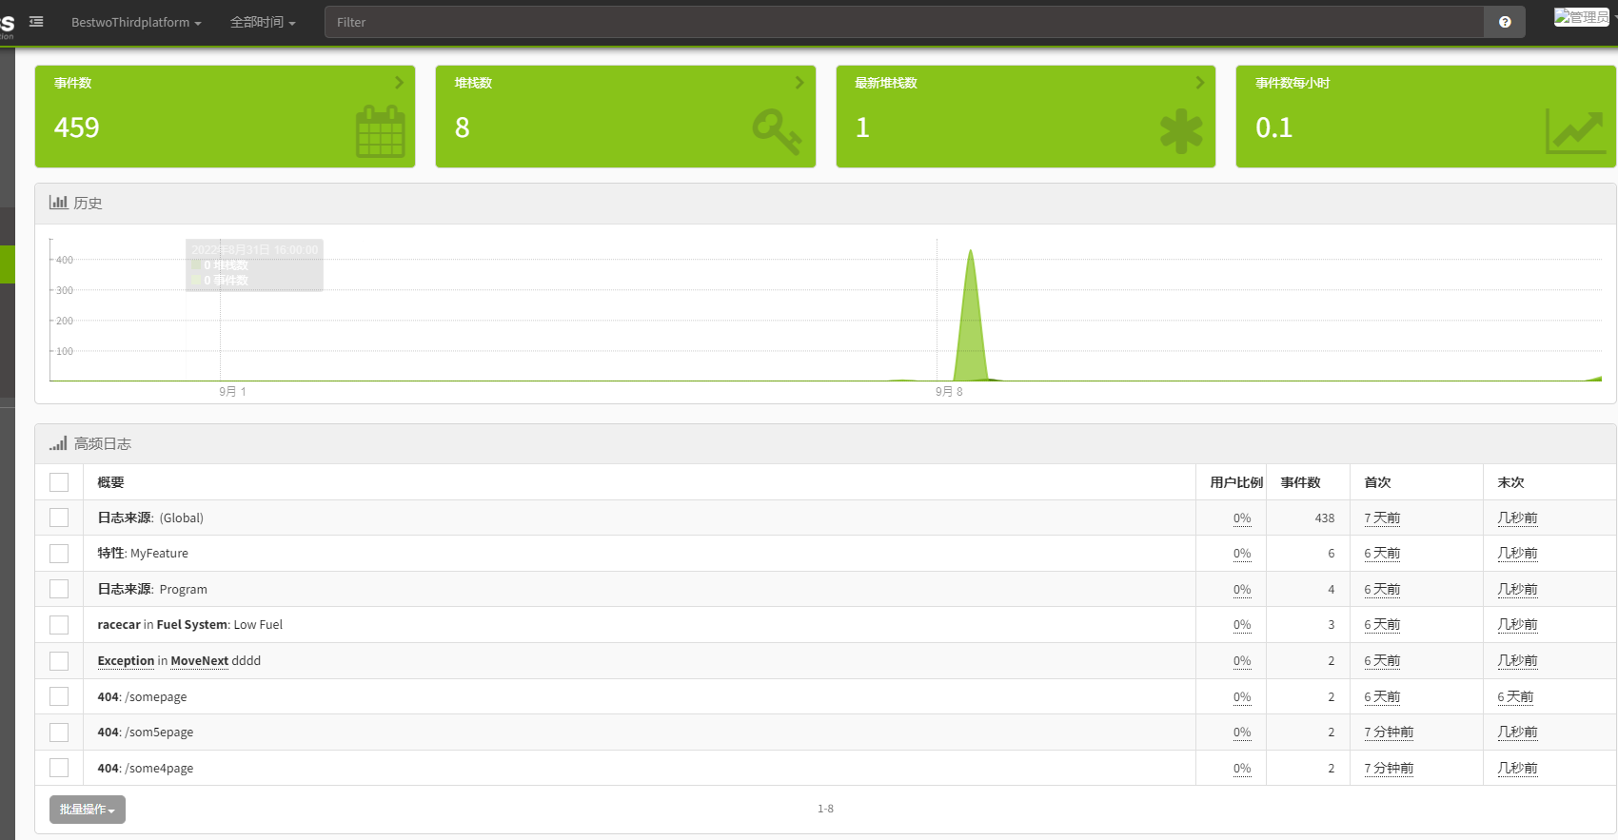1618x840 pixels.
Task: Click the Filter search input field
Action: tap(904, 22)
